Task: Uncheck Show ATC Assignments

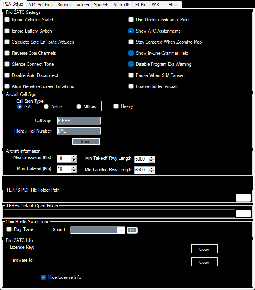Action: coord(131,31)
